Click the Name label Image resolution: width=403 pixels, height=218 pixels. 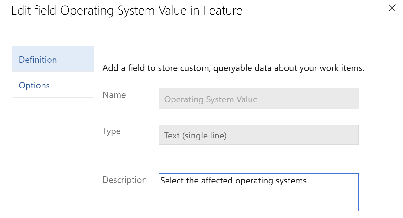pos(114,95)
